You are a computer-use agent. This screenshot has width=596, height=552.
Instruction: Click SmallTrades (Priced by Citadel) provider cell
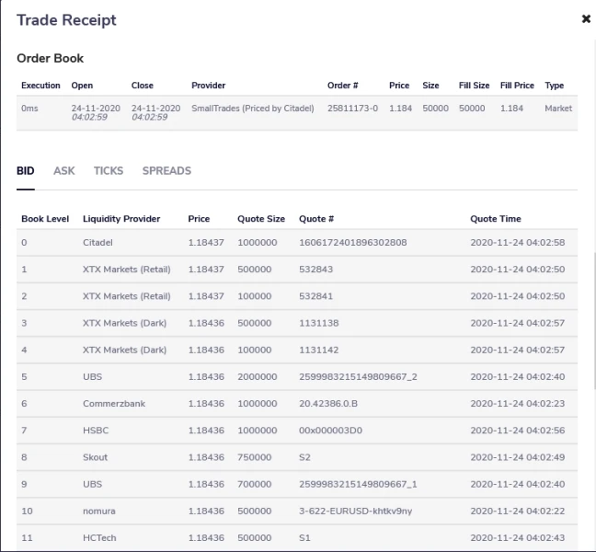[252, 109]
